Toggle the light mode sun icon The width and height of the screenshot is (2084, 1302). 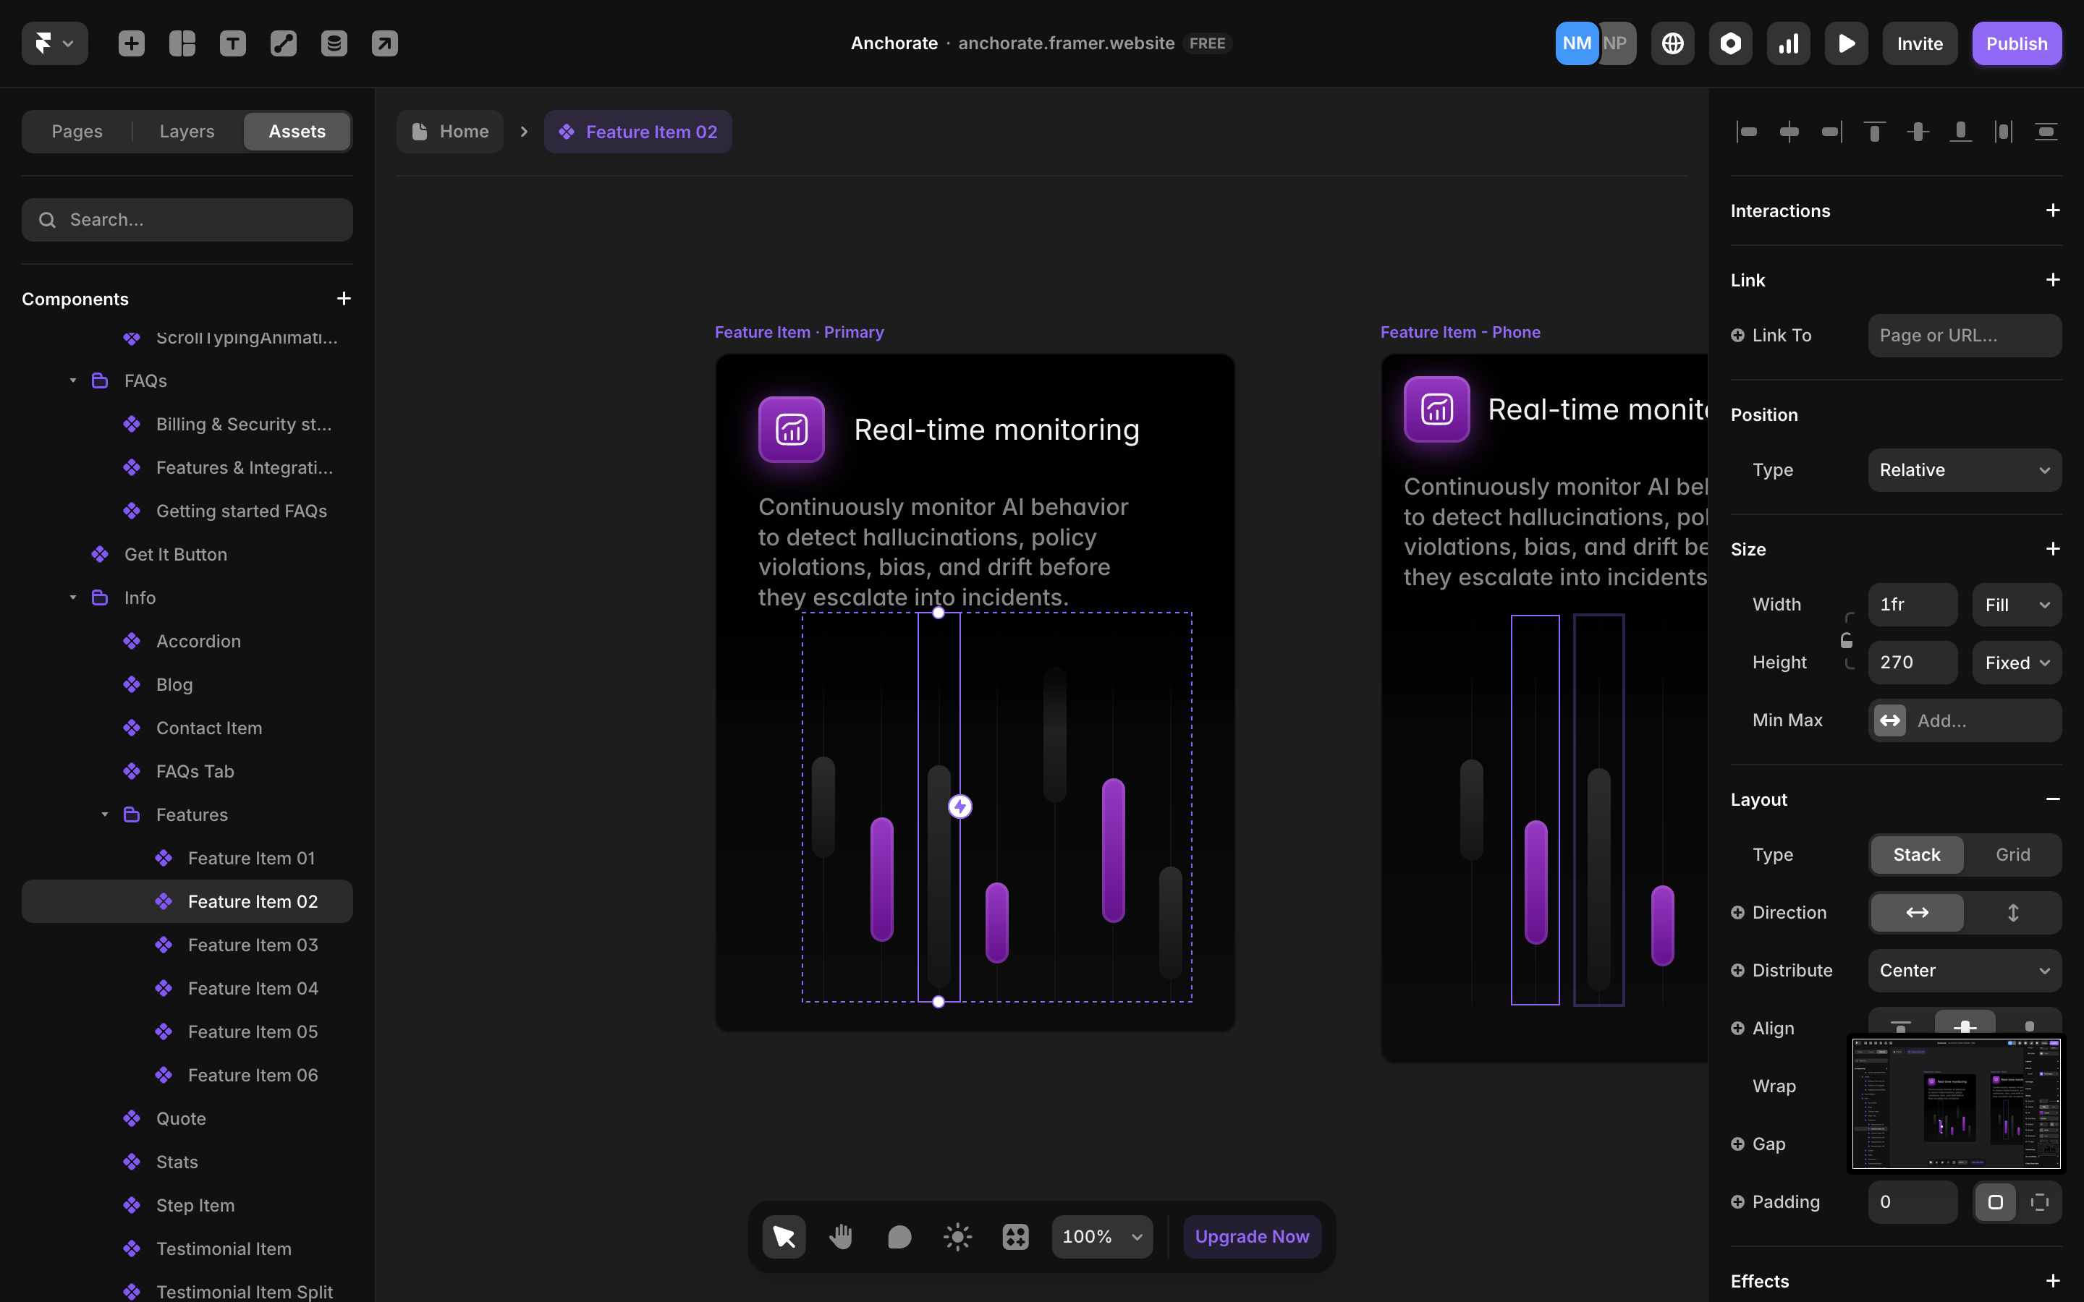(957, 1237)
